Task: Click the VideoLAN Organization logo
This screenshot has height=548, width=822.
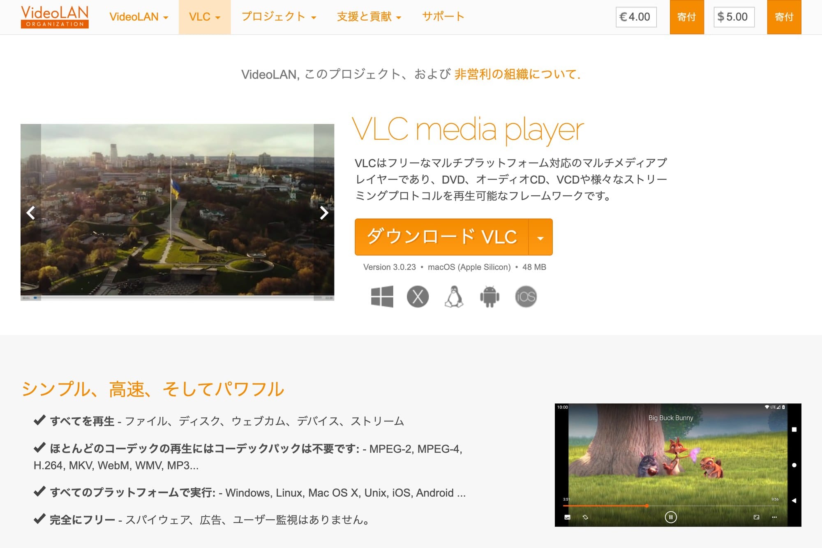Action: [x=55, y=17]
